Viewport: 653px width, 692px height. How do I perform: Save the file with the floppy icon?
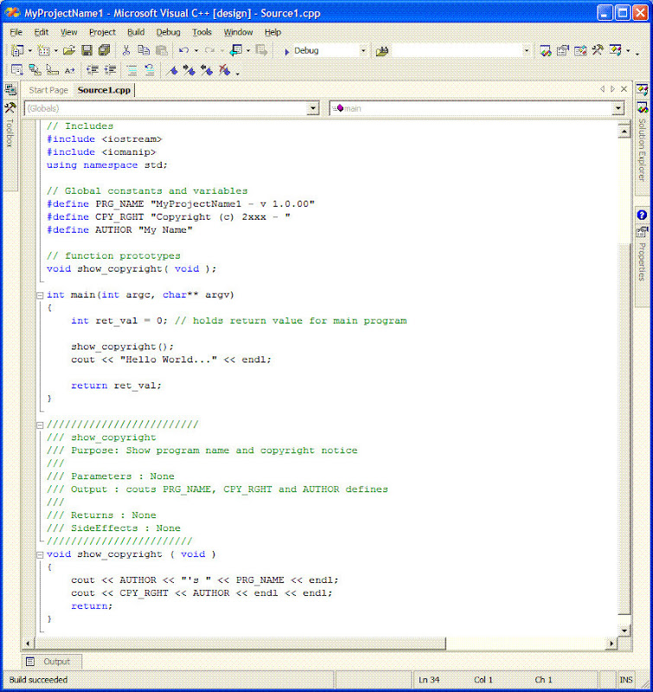(x=86, y=51)
